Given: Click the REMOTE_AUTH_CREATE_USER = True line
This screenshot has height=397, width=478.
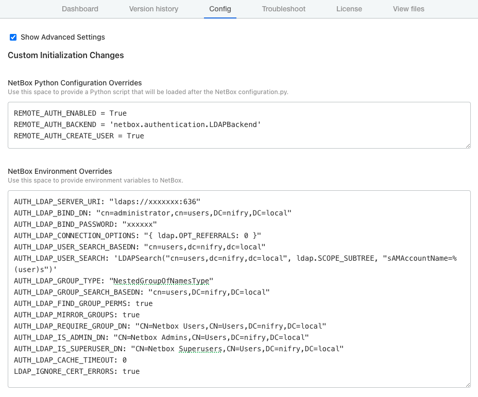Looking at the screenshot, I should 79,136.
